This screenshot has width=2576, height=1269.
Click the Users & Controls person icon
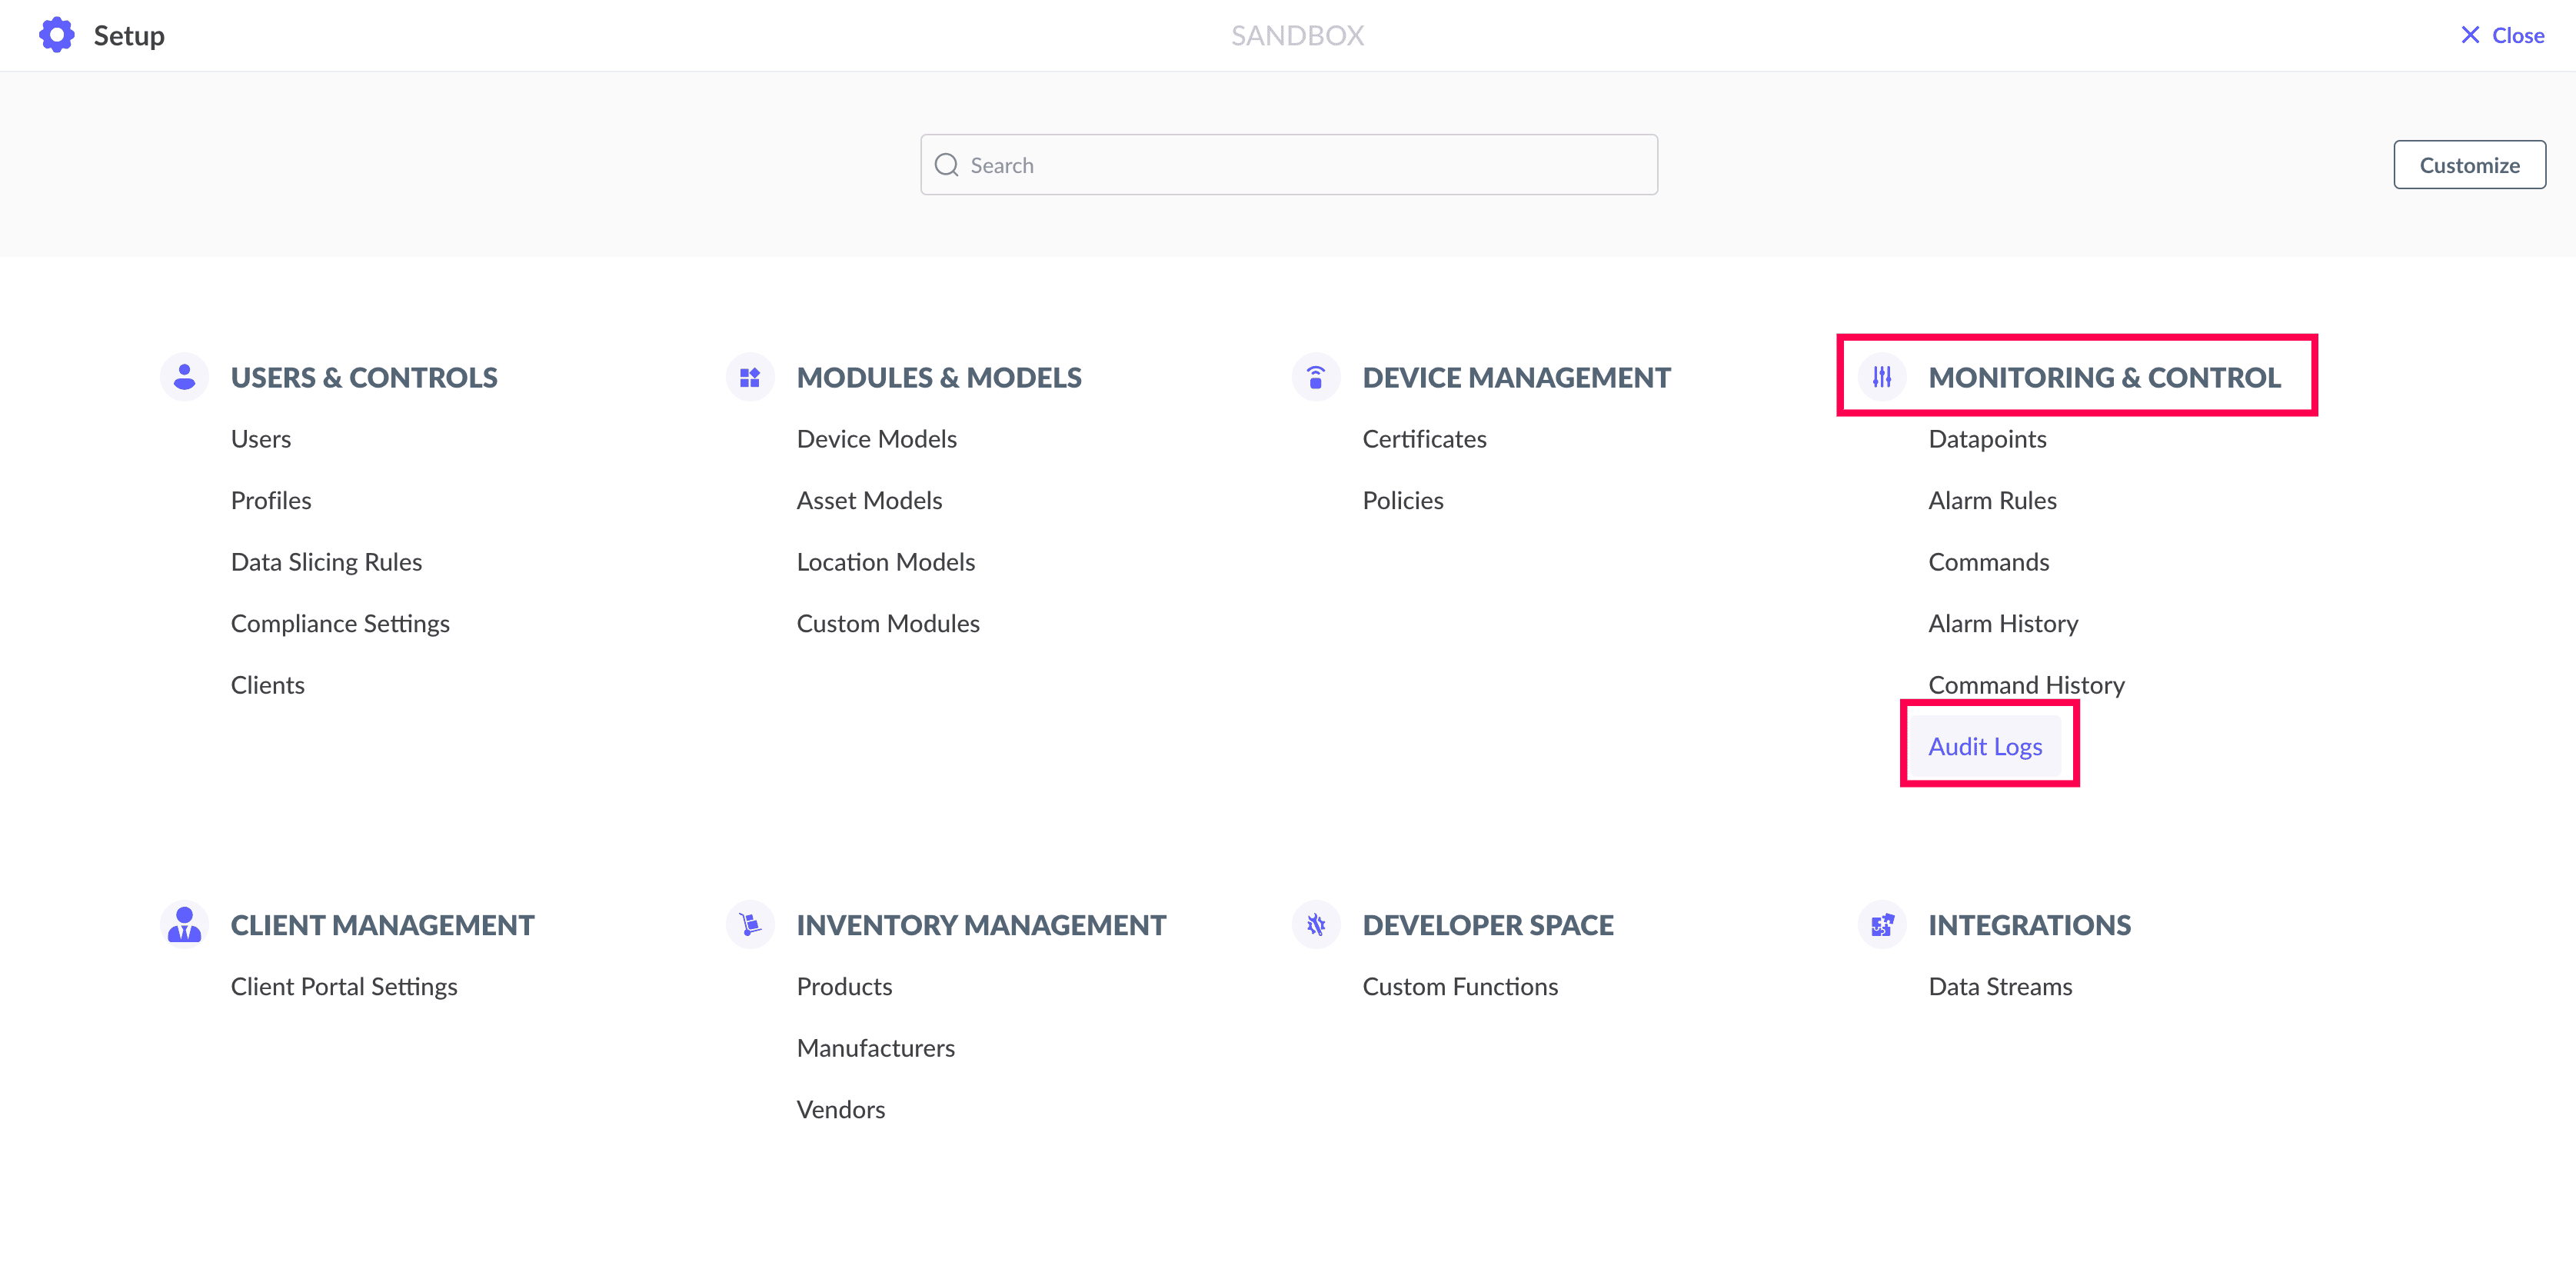click(x=184, y=377)
